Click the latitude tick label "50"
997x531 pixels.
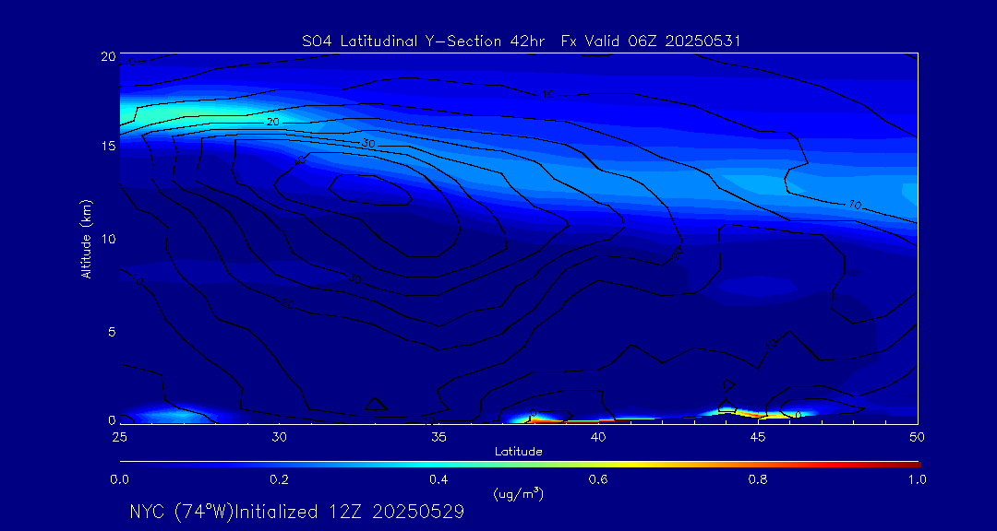pos(918,437)
